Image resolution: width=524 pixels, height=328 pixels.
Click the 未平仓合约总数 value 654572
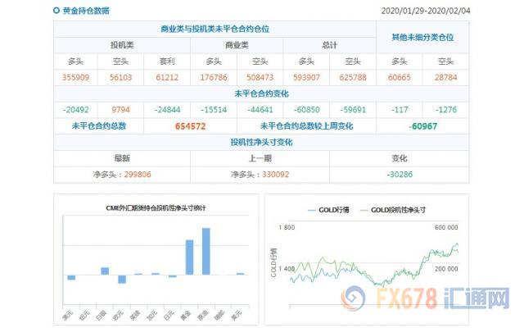tap(190, 126)
